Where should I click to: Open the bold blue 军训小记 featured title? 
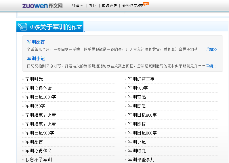[x=36, y=58]
